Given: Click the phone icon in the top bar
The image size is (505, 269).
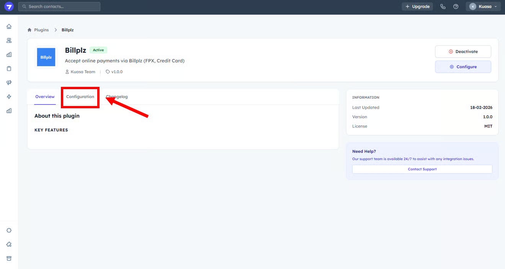Looking at the screenshot, I should [x=443, y=7].
